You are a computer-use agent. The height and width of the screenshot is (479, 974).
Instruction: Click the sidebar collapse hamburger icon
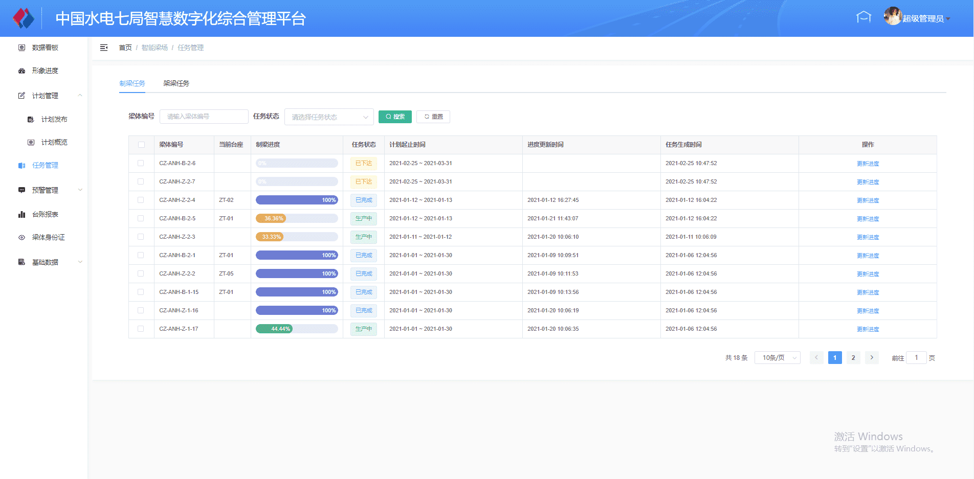104,48
